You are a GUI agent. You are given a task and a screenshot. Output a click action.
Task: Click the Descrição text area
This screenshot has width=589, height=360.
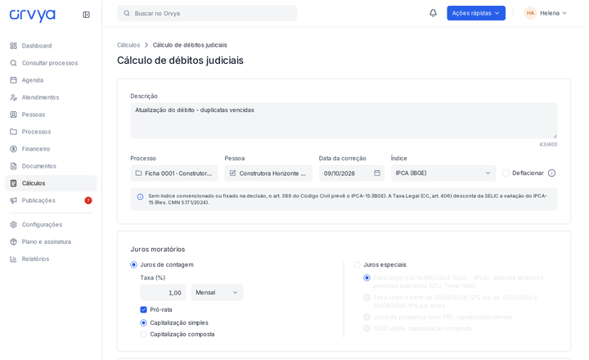pos(344,120)
